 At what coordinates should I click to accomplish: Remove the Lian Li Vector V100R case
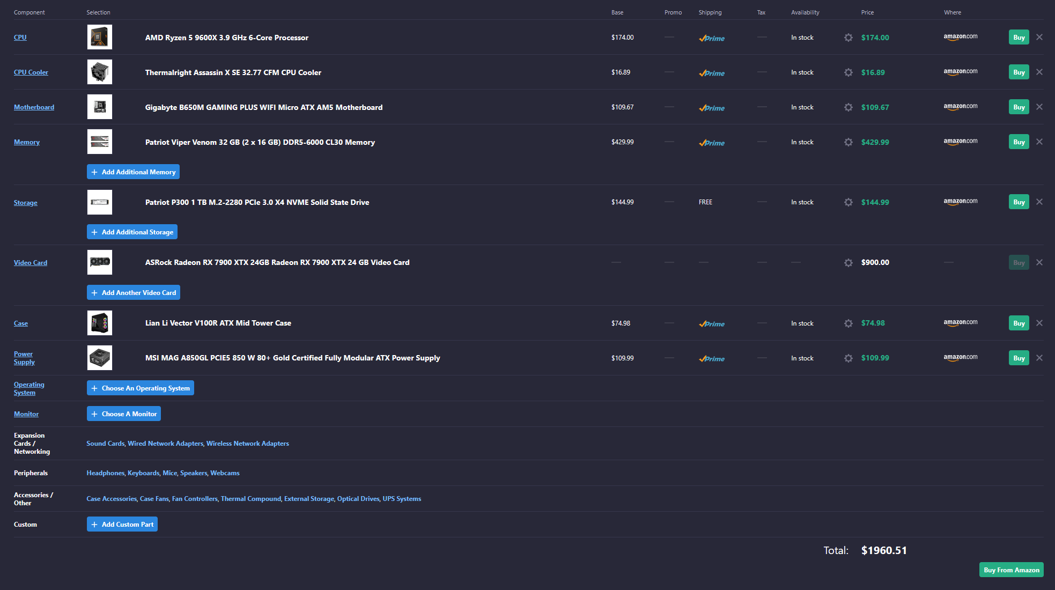pyautogui.click(x=1039, y=323)
